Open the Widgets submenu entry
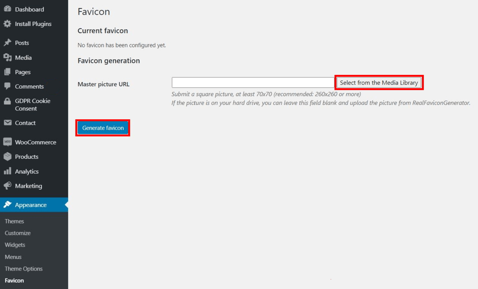The height and width of the screenshot is (289, 478). pyautogui.click(x=15, y=245)
